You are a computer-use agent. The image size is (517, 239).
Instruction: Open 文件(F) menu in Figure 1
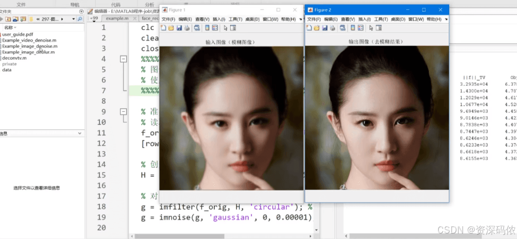[168, 20]
